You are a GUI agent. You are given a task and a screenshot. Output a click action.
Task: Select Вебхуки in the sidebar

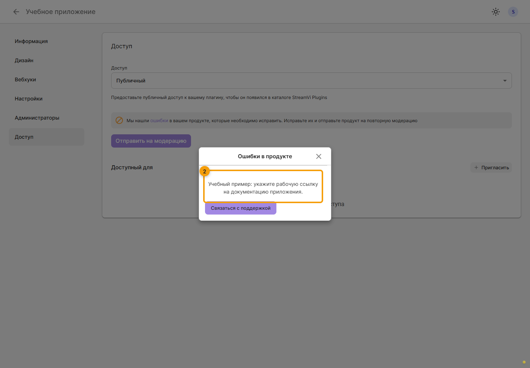[x=25, y=79]
